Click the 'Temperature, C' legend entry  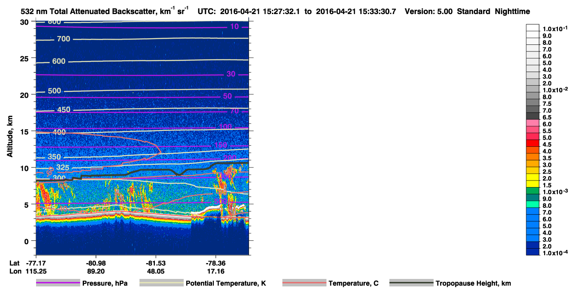point(353,284)
